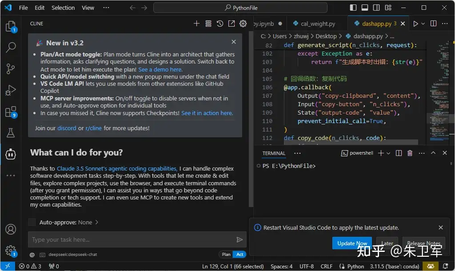Expand Auto-approve options chevron

96,222
